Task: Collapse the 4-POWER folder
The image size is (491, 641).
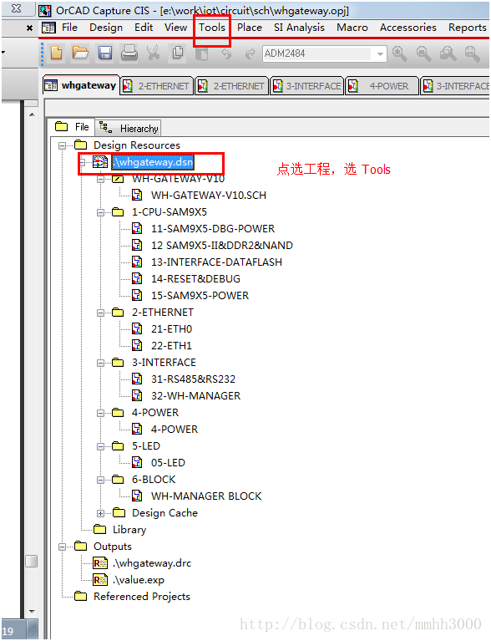Action: pos(100,414)
